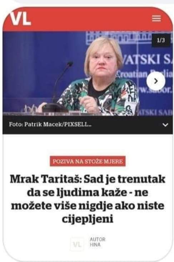Open the hamburger menu
The width and height of the screenshot is (174, 262).
pos(156,18)
